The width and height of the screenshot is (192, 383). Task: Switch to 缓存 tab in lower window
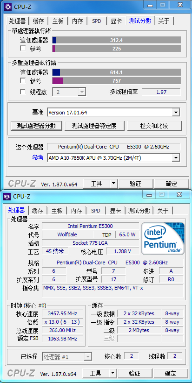click(37, 211)
